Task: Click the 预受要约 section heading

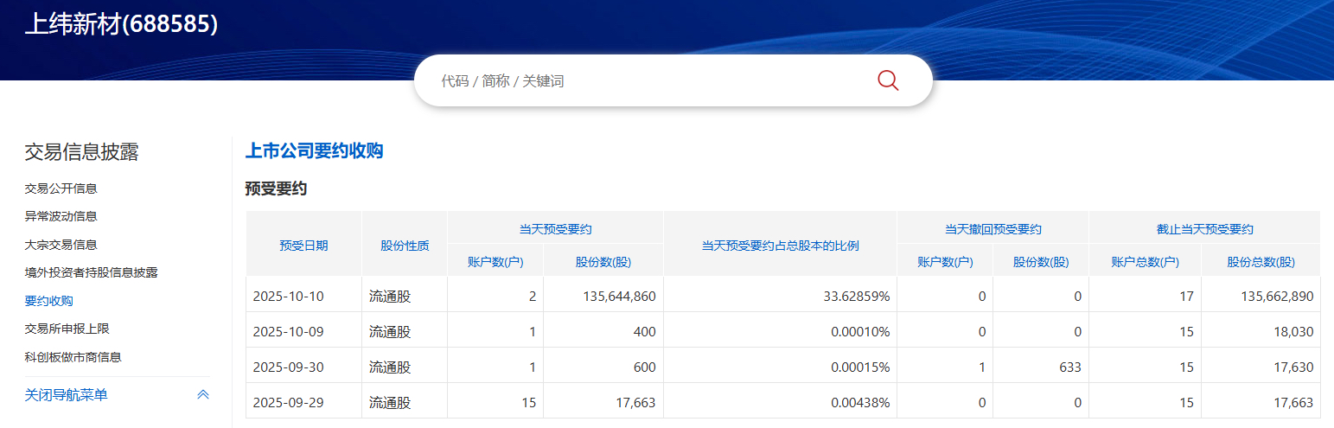Action: point(276,188)
